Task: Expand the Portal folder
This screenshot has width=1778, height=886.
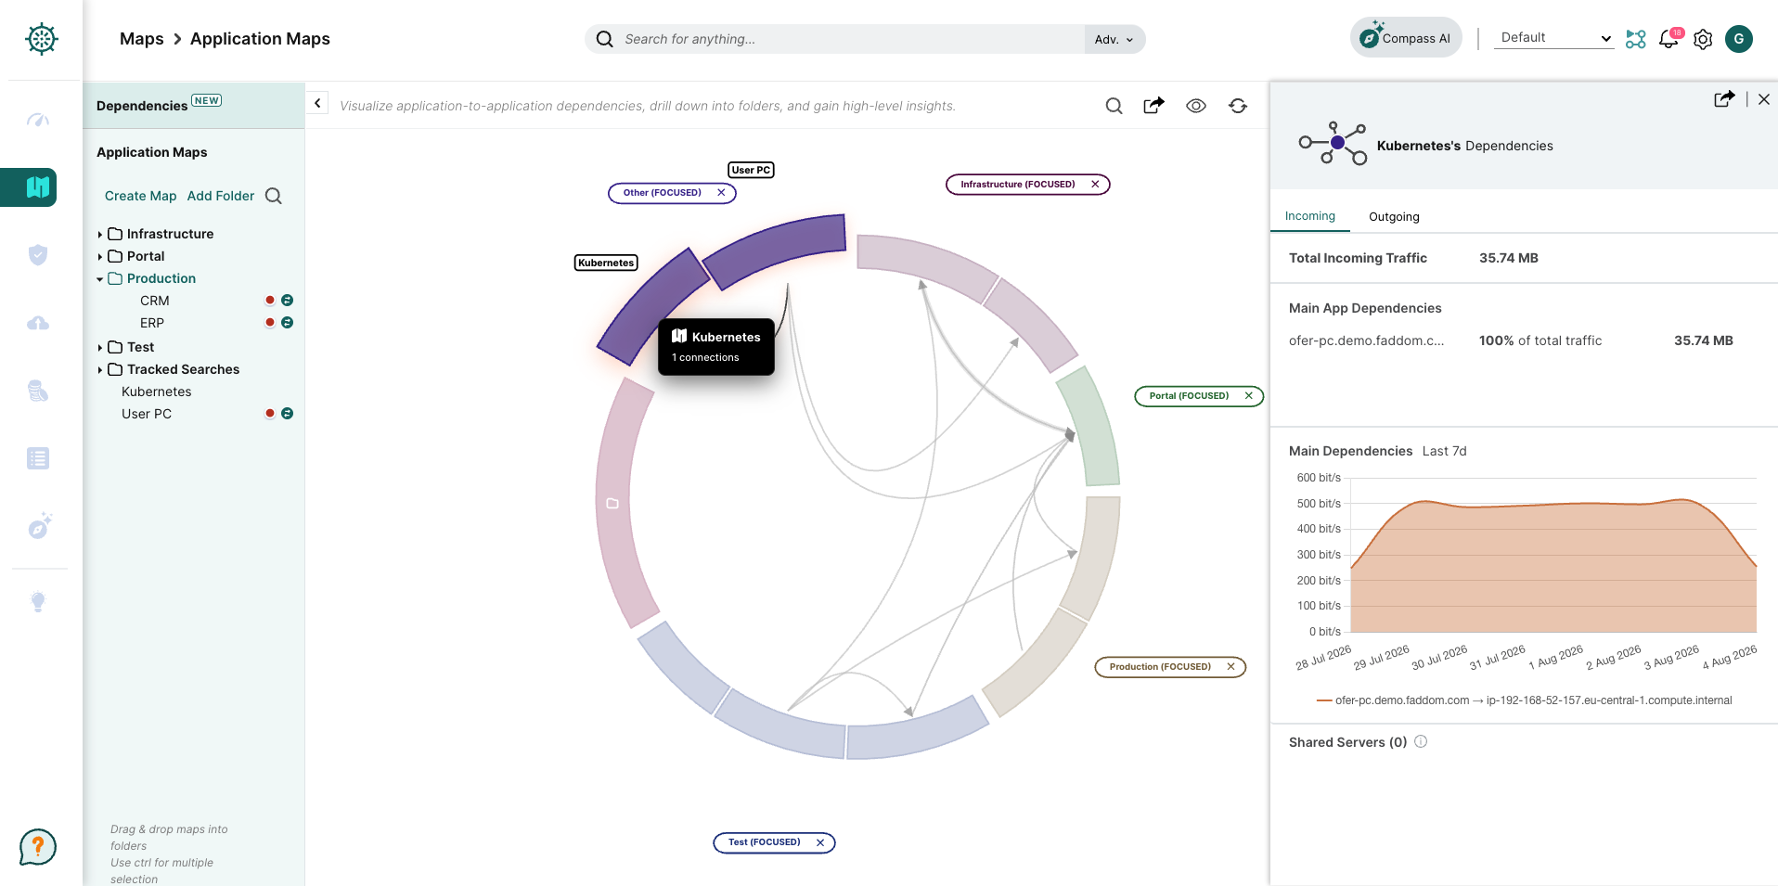Action: [100, 257]
